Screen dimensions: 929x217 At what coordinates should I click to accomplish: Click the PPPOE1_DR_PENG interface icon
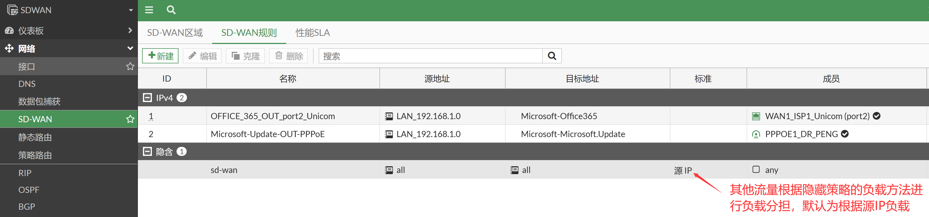[756, 134]
